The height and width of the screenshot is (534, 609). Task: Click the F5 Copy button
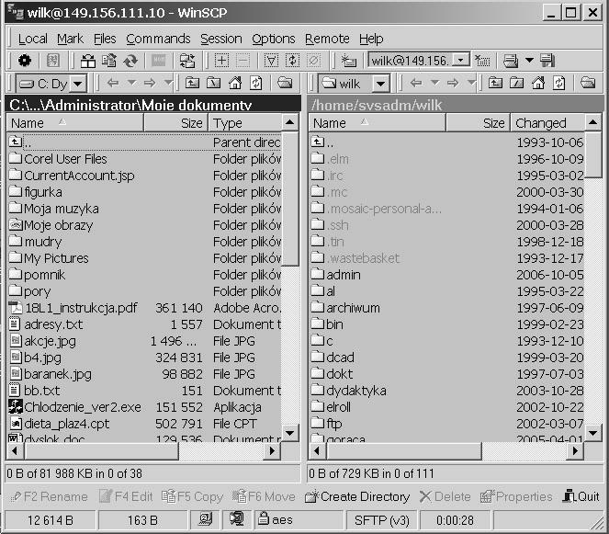(192, 496)
